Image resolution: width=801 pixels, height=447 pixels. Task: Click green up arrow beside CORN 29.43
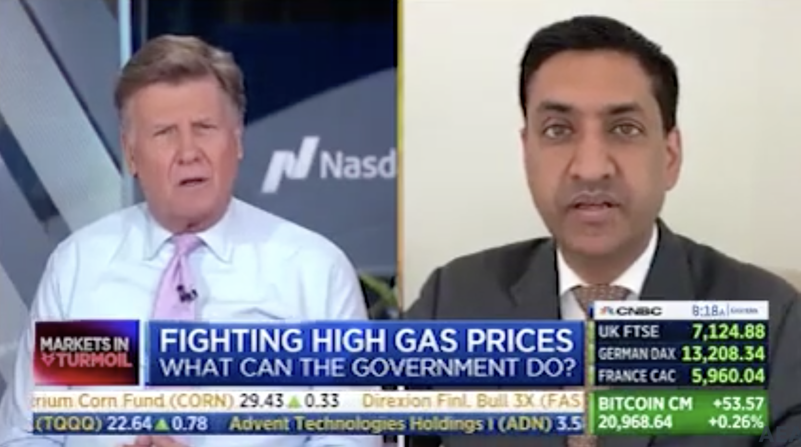[x=295, y=402]
